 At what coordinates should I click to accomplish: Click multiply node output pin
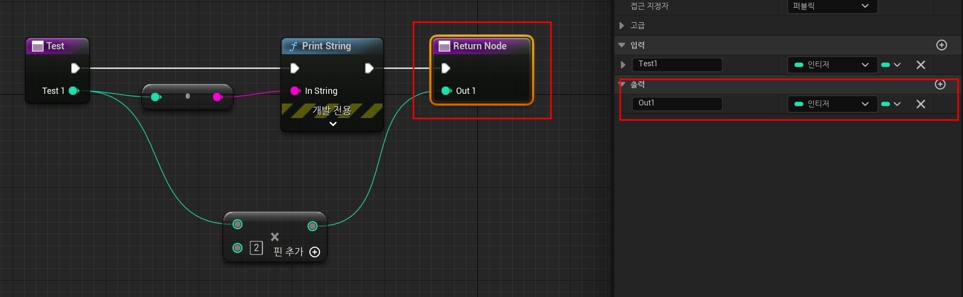click(313, 226)
